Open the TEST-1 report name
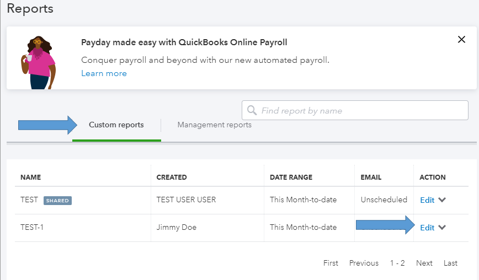 click(x=32, y=228)
